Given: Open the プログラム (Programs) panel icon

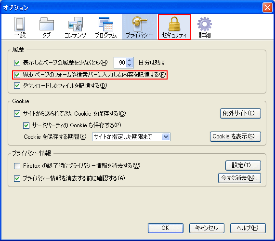Looking at the screenshot, I should [x=106, y=24].
